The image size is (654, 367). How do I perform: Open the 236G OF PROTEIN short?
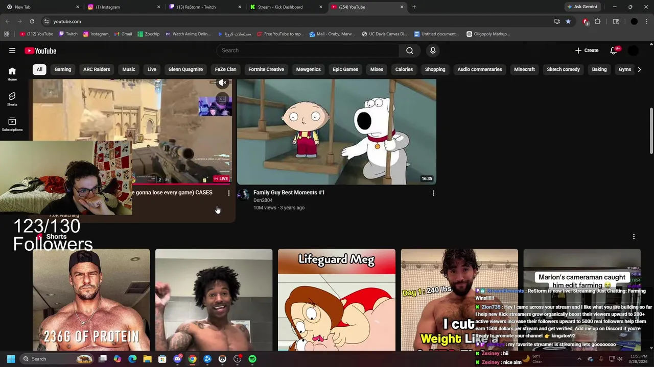pos(91,300)
